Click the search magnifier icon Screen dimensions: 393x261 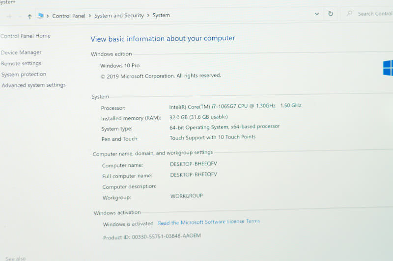[349, 13]
